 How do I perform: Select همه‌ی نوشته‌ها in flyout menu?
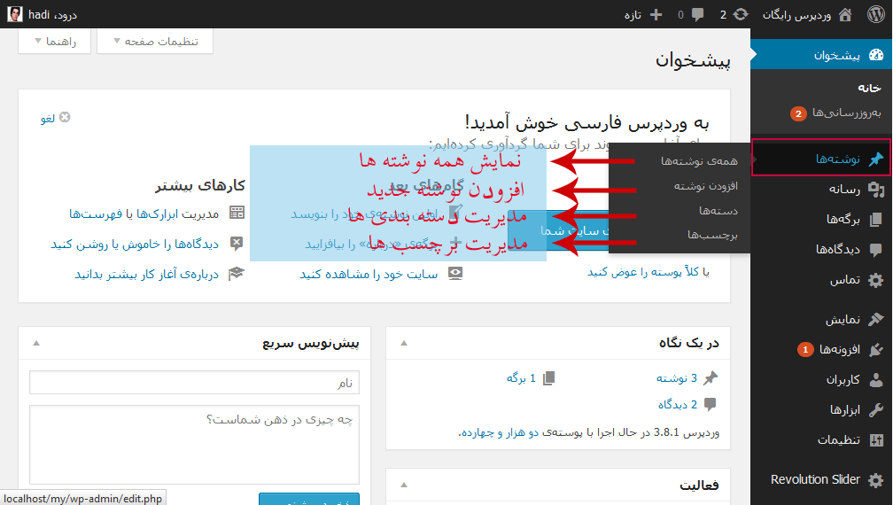(699, 161)
